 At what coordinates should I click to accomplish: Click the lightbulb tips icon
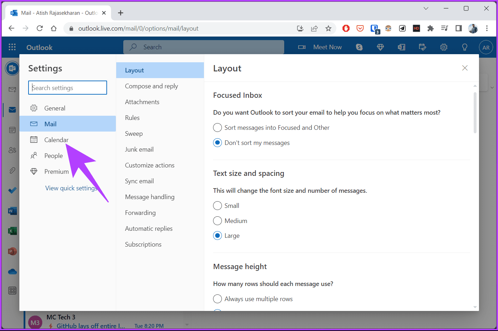(465, 47)
